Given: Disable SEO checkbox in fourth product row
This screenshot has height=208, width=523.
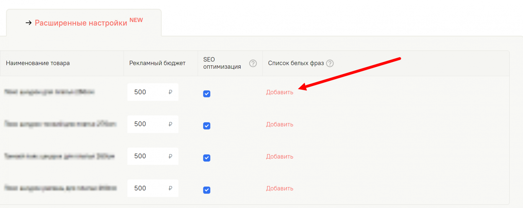Looking at the screenshot, I should pos(207,190).
